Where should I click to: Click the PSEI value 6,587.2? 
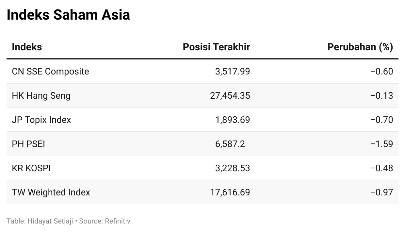click(230, 144)
